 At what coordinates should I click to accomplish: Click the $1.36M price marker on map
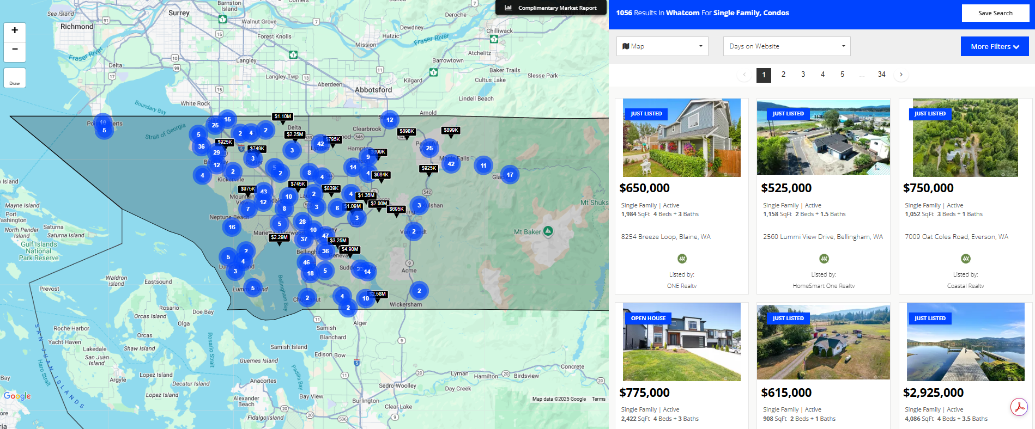tap(366, 196)
